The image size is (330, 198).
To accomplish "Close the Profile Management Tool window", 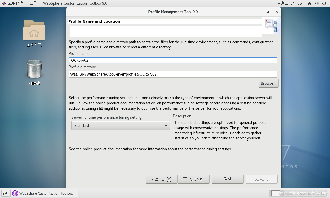I will pyautogui.click(x=276, y=12).
